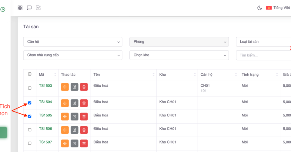Image resolution: width=291 pixels, height=152 pixels.
Task: Open the Căn hộ filter dropdown
Action: [73, 42]
